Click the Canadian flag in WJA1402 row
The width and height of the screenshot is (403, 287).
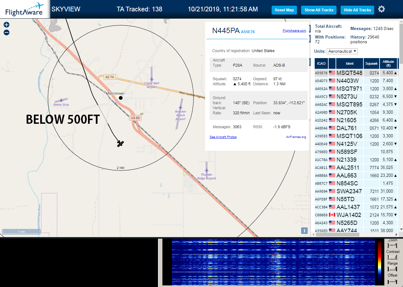332,215
